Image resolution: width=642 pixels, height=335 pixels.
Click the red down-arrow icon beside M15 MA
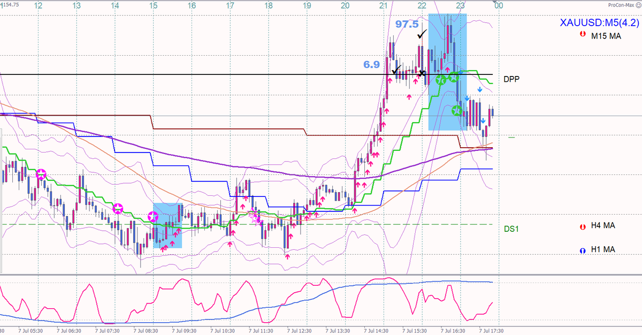click(582, 35)
